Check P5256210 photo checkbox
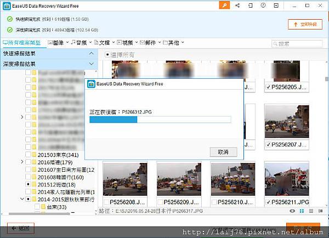The height and width of the screenshot is (238, 329). tap(214, 202)
